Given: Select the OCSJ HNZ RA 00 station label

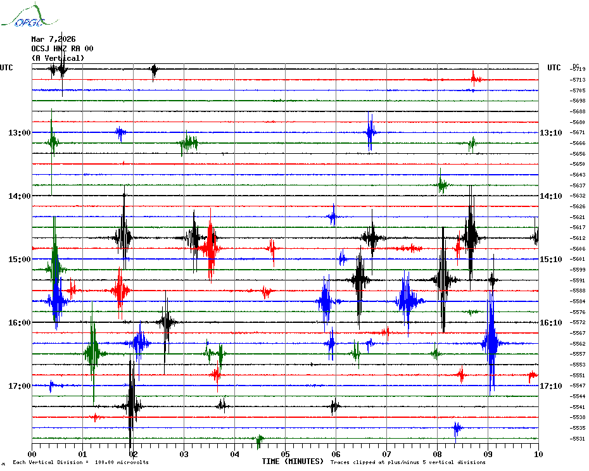Looking at the screenshot, I should pyautogui.click(x=62, y=49).
